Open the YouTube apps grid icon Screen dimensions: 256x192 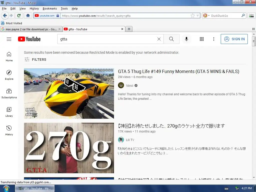(x=202, y=39)
